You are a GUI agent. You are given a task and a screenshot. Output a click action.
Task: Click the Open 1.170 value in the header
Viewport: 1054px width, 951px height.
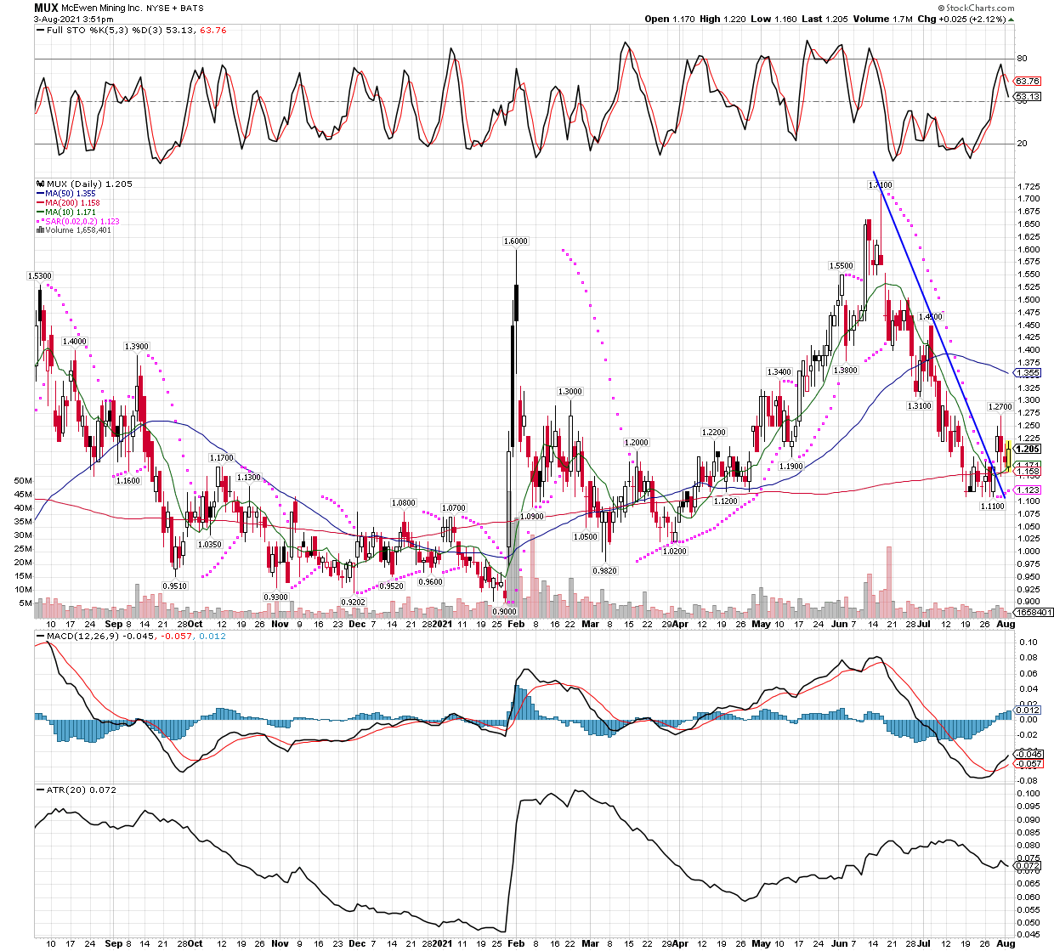[x=670, y=19]
